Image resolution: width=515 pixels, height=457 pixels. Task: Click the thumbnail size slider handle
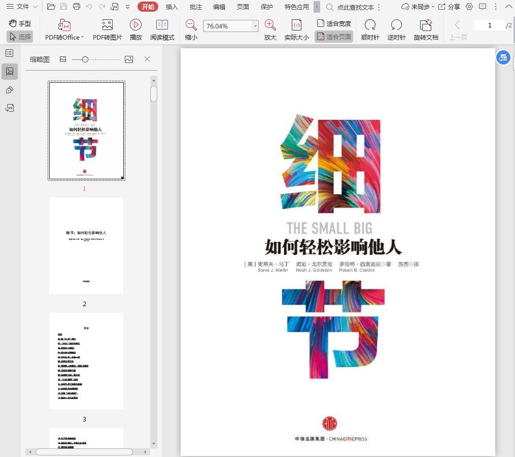85,59
